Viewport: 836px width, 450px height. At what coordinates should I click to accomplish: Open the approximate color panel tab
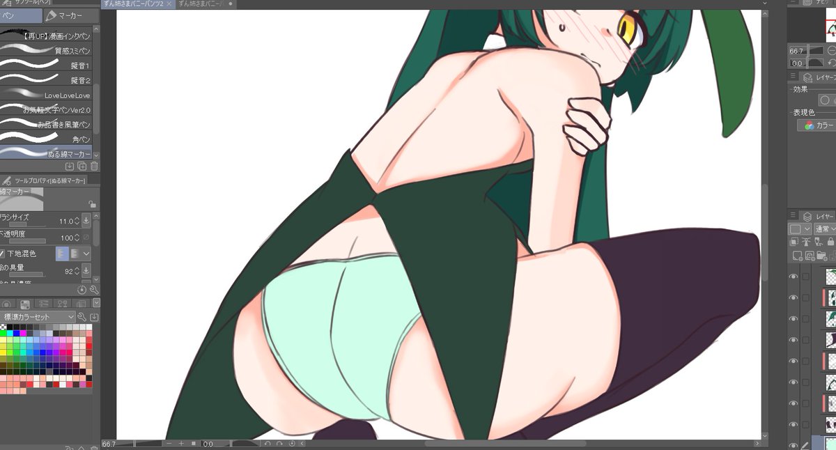[x=80, y=304]
